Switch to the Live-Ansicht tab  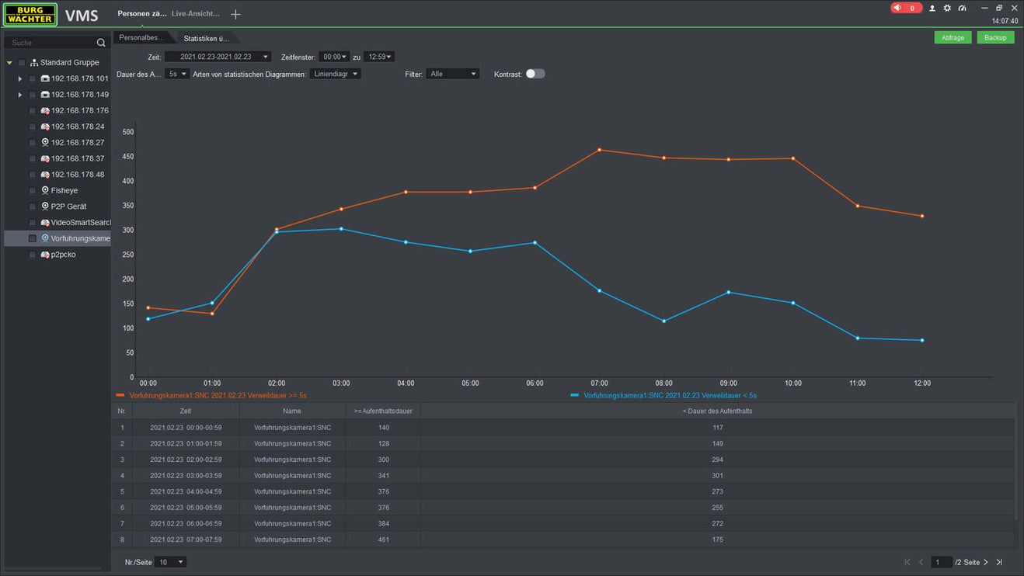pos(195,14)
